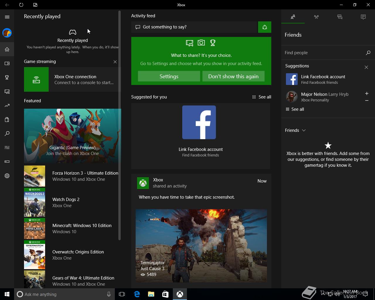The height and width of the screenshot is (300, 375).
Task: Switch to the Friends tab
Action: pyautogui.click(x=293, y=17)
